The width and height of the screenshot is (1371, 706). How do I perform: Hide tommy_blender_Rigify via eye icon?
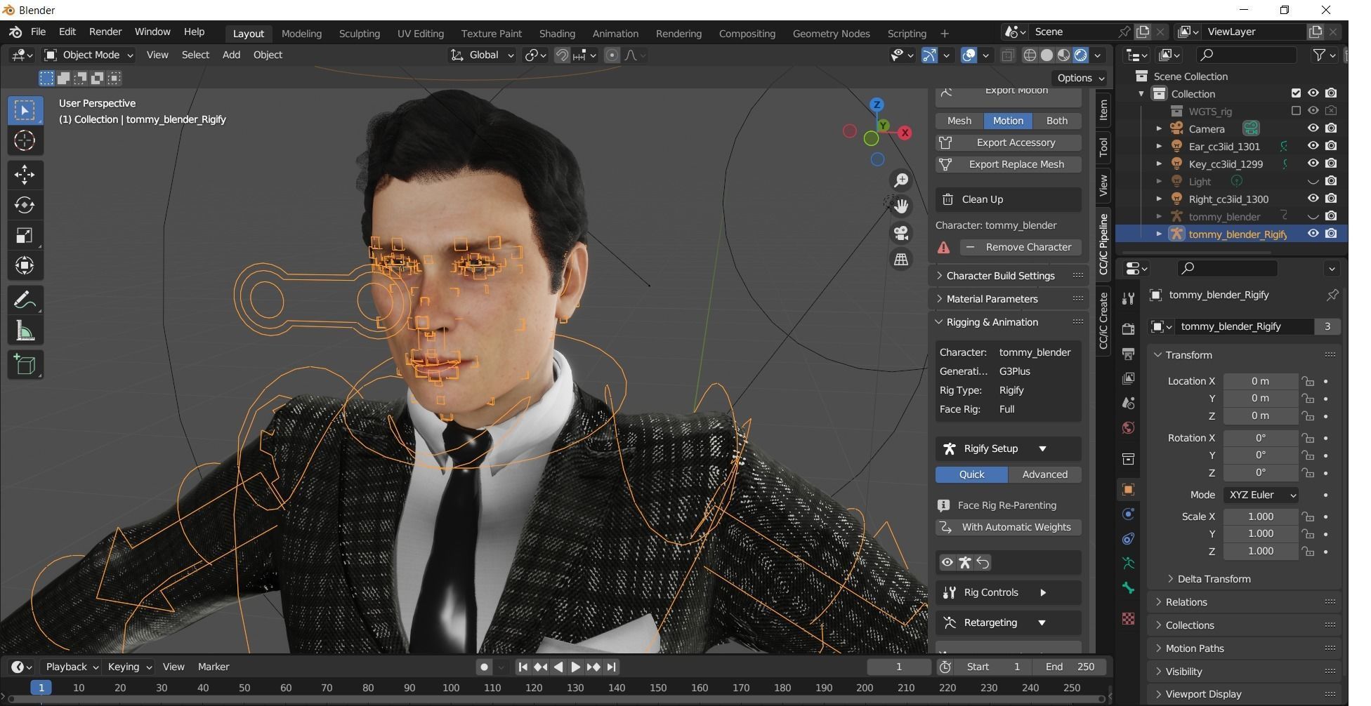pos(1313,234)
